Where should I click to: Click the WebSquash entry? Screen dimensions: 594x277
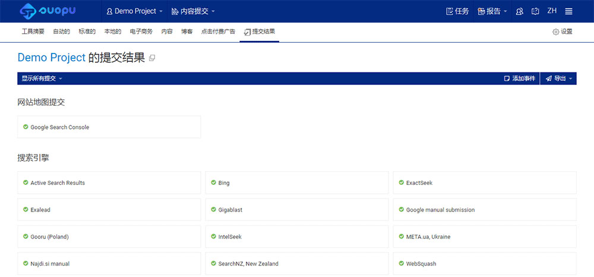[x=485, y=263]
